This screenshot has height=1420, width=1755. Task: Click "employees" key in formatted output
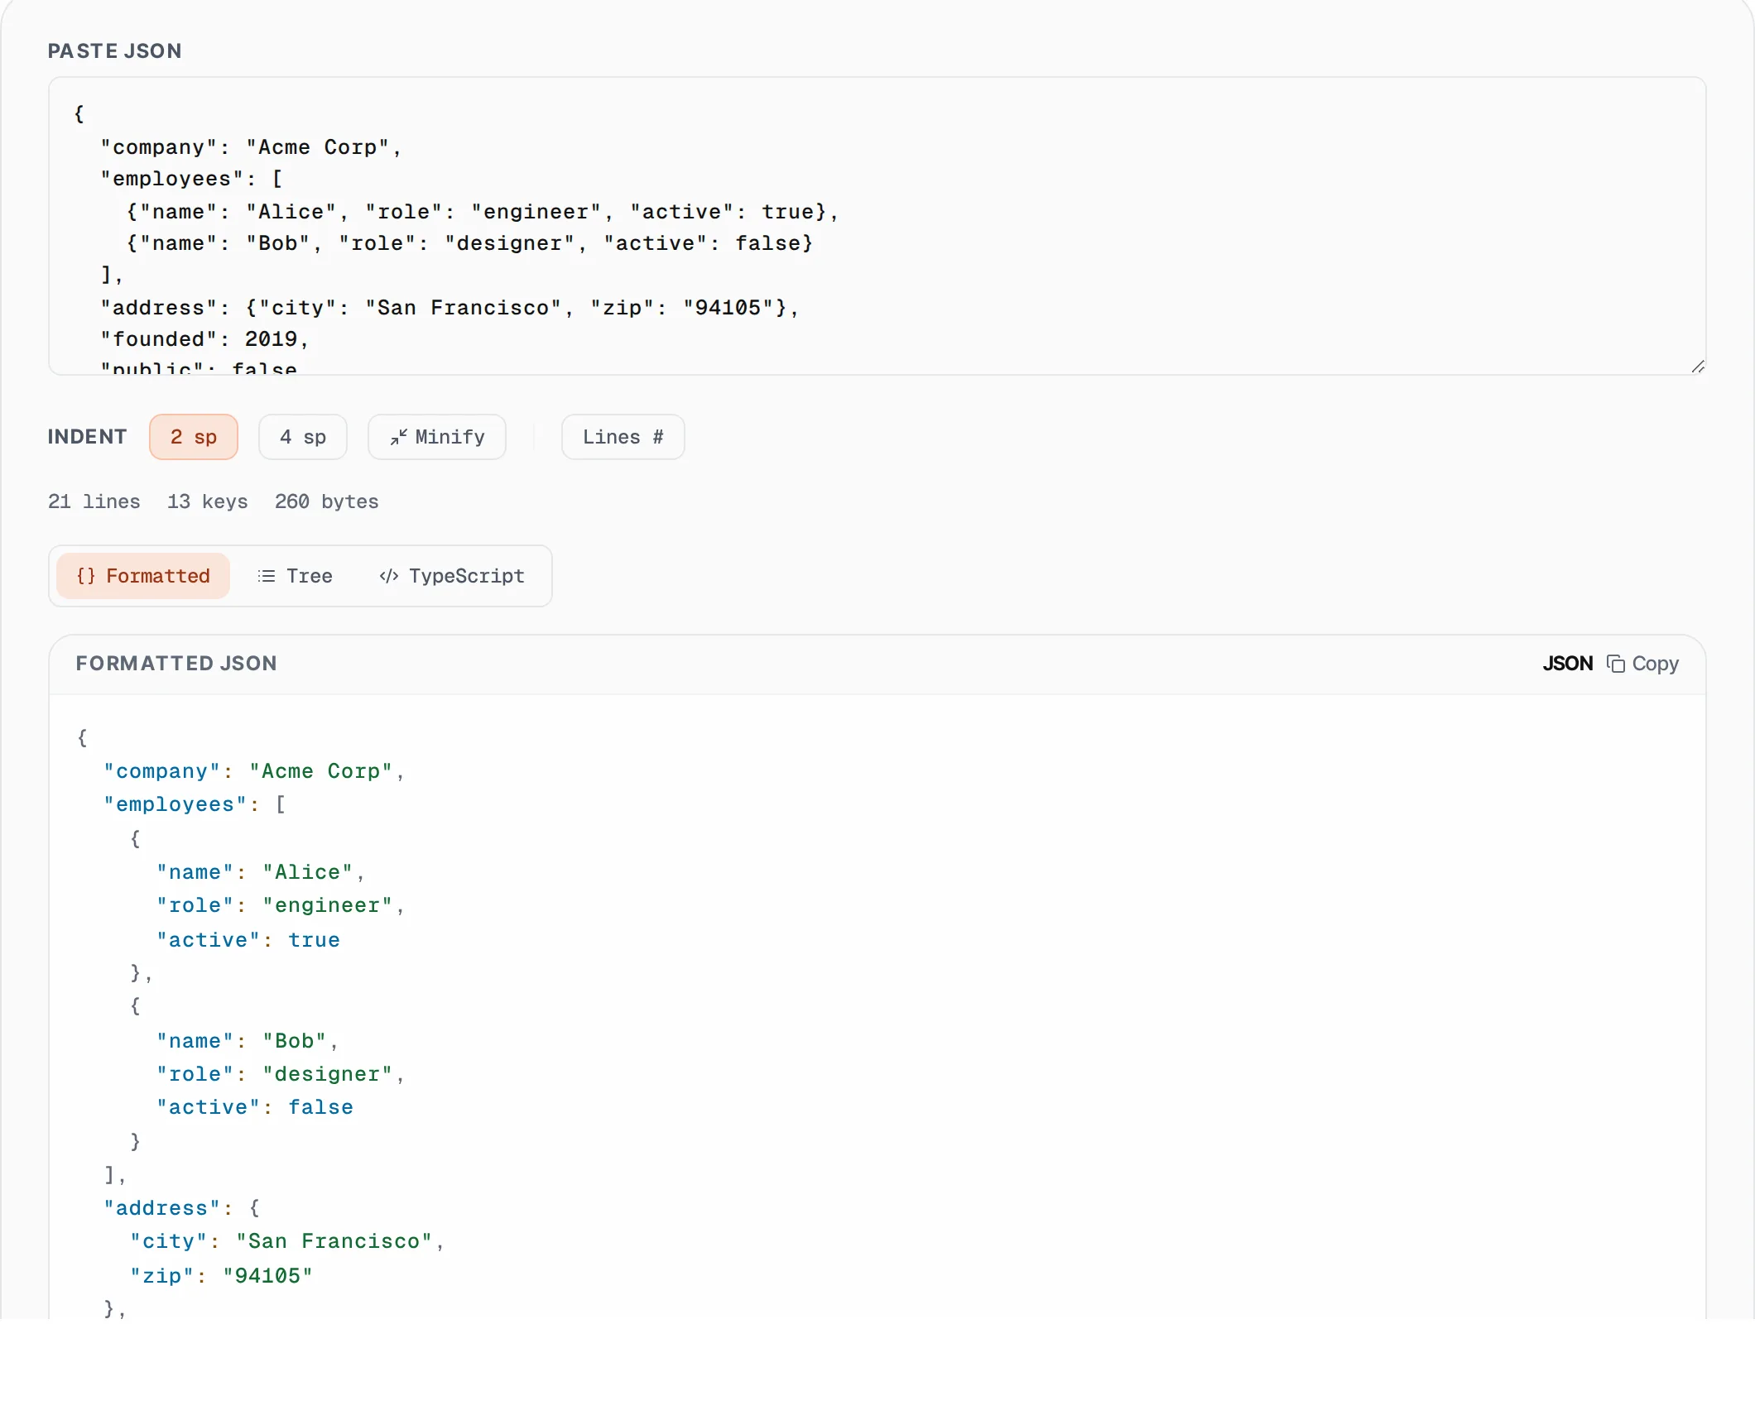click(175, 804)
